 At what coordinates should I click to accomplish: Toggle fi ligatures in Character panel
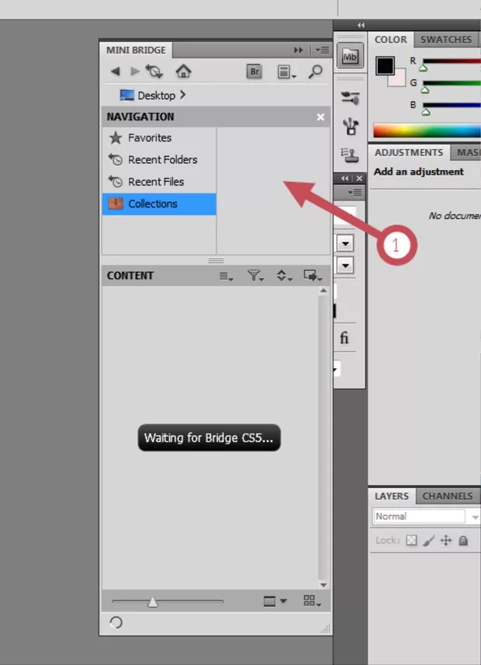(x=344, y=338)
